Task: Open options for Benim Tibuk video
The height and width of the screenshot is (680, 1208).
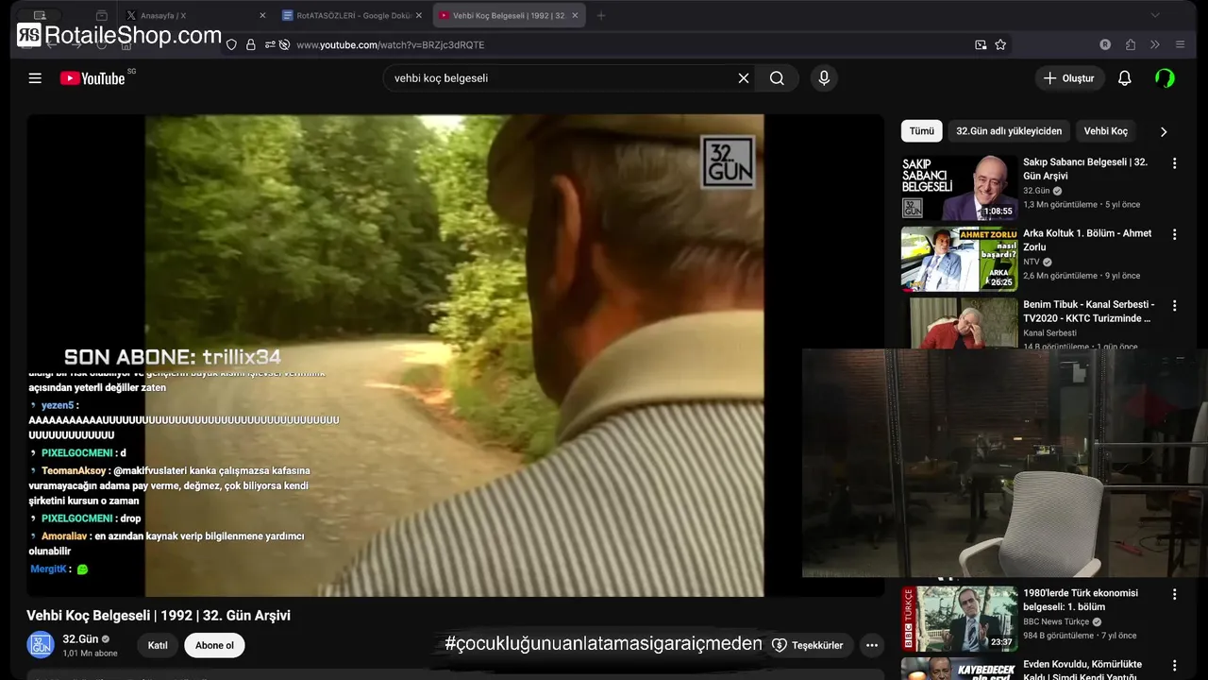Action: 1174,306
